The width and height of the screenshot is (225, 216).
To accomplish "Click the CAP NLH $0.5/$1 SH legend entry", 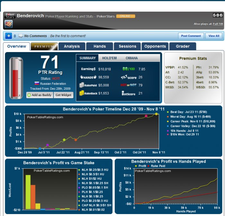I will click(x=96, y=205).
